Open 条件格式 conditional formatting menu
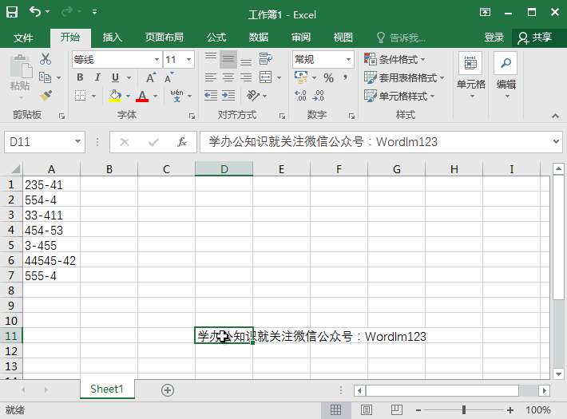Image resolution: width=567 pixels, height=419 pixels. tap(395, 59)
